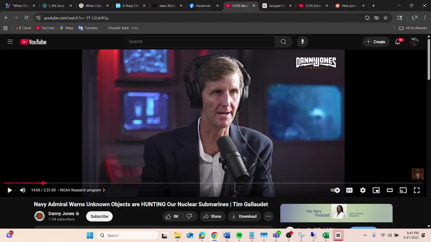
Task: Switch to the Jaws: Richa tab
Action: tap(167, 6)
